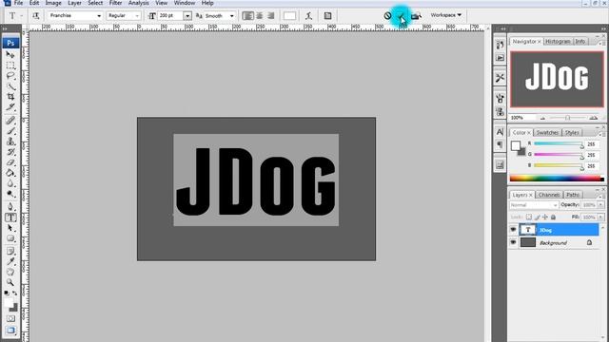Viewport: 609px width, 342px height.
Task: Toggle the Character and Paragraph palettes
Action: [x=327, y=16]
